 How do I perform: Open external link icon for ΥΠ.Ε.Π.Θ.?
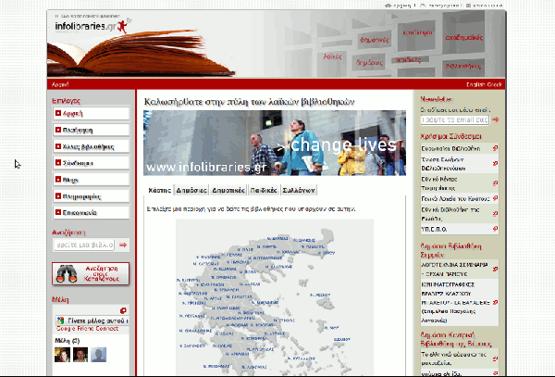[x=495, y=229]
